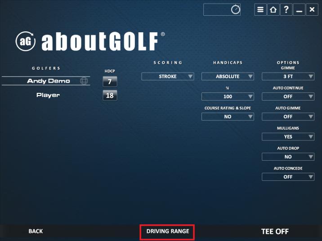The width and height of the screenshot is (322, 241).
Task: Open the Handicaps ABSOLUTE dropdown
Action: [x=228, y=76]
